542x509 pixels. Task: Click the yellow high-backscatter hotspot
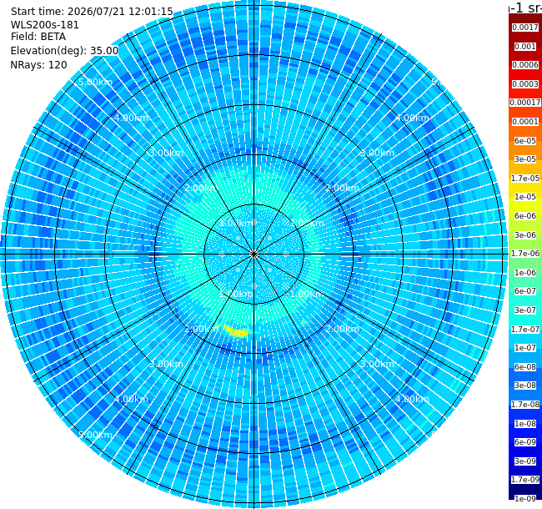(x=236, y=331)
